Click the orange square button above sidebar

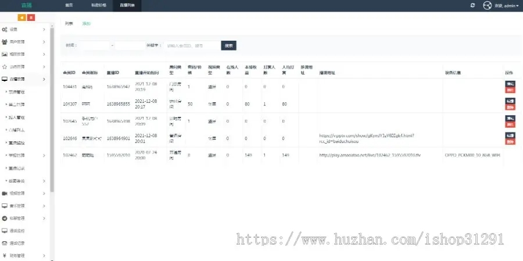(x=22, y=17)
